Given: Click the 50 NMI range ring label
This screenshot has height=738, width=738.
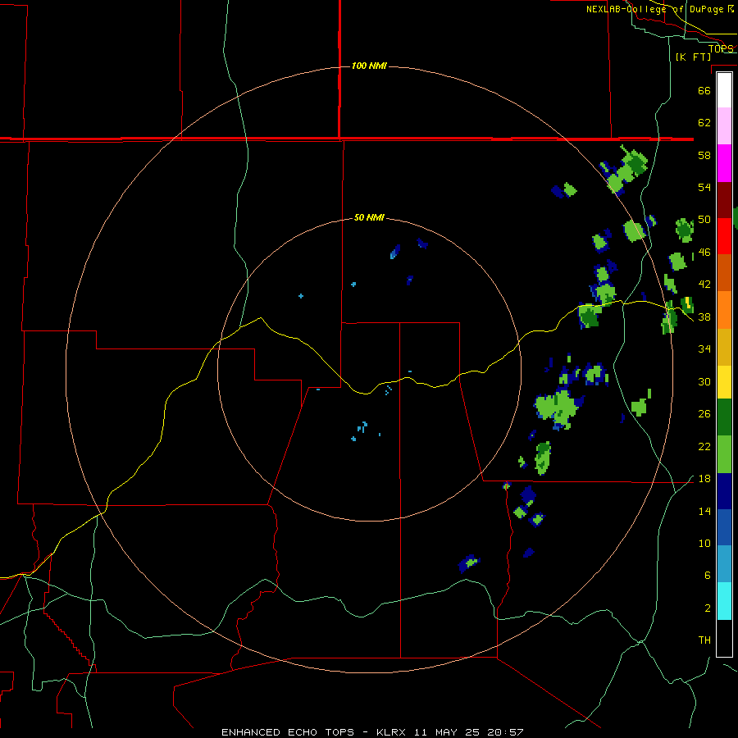Looking at the screenshot, I should pyautogui.click(x=369, y=217).
